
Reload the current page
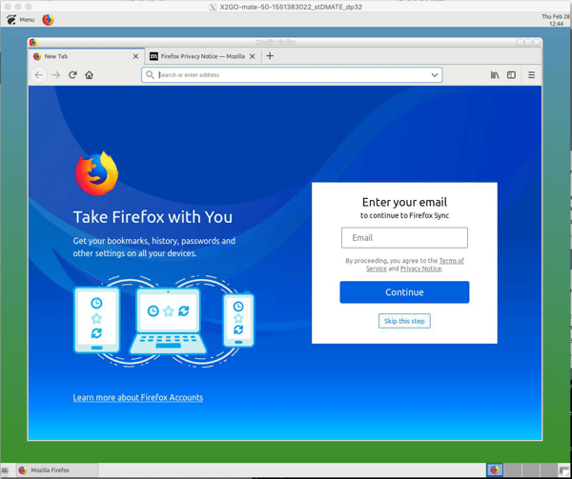(x=72, y=75)
